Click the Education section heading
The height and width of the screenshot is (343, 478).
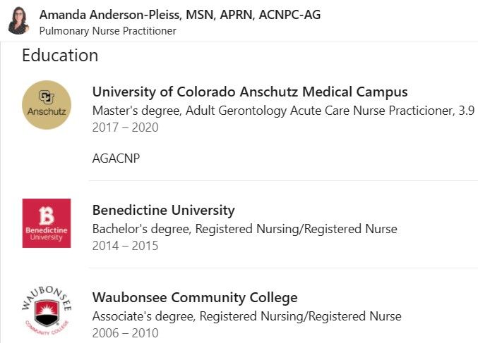pyautogui.click(x=60, y=56)
